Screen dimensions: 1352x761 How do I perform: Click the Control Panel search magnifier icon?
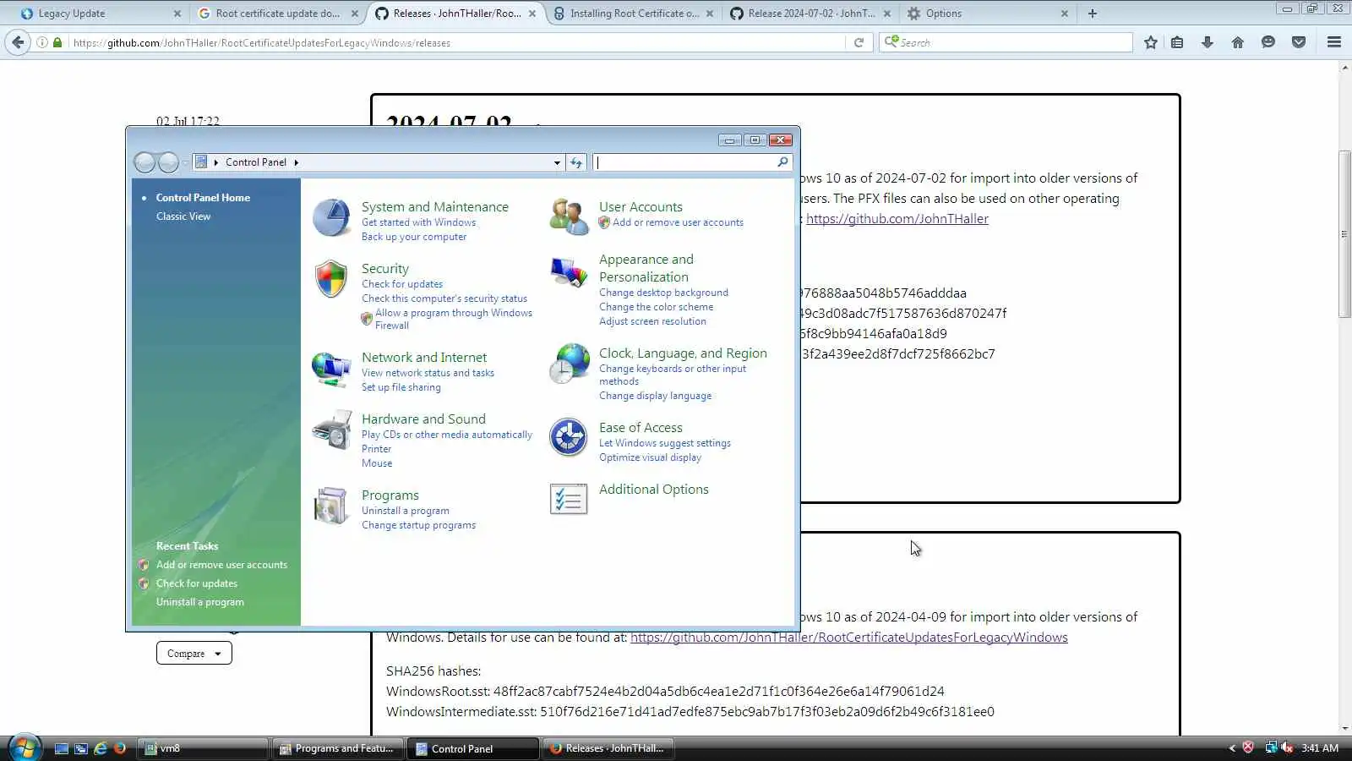coord(782,162)
